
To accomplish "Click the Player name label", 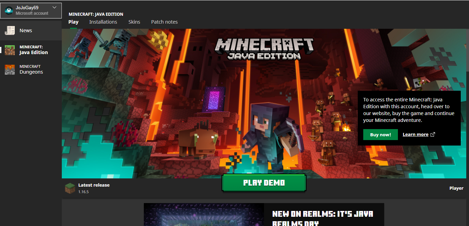I will [x=456, y=188].
